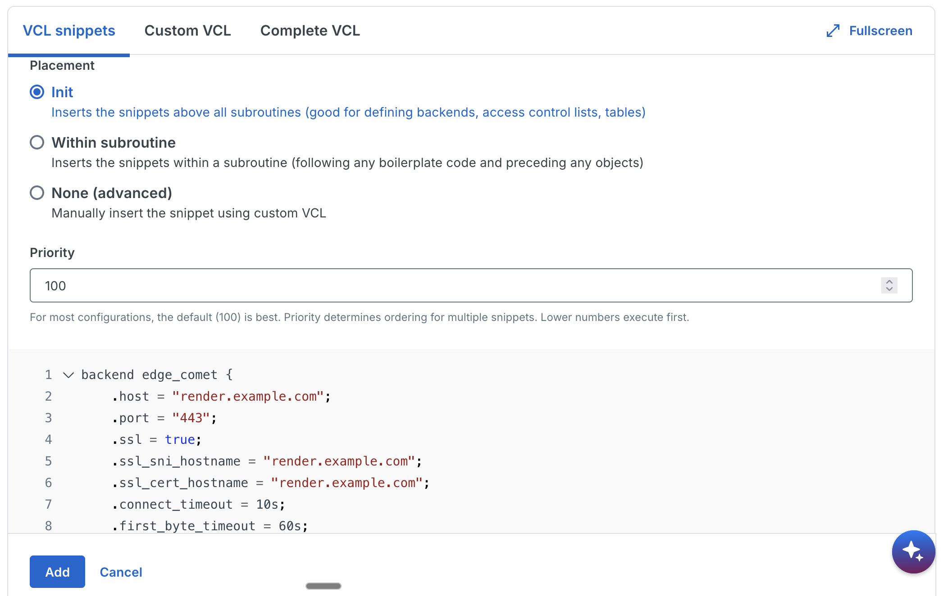948x596 pixels.
Task: Click the Priority stepper up arrow
Action: click(889, 281)
